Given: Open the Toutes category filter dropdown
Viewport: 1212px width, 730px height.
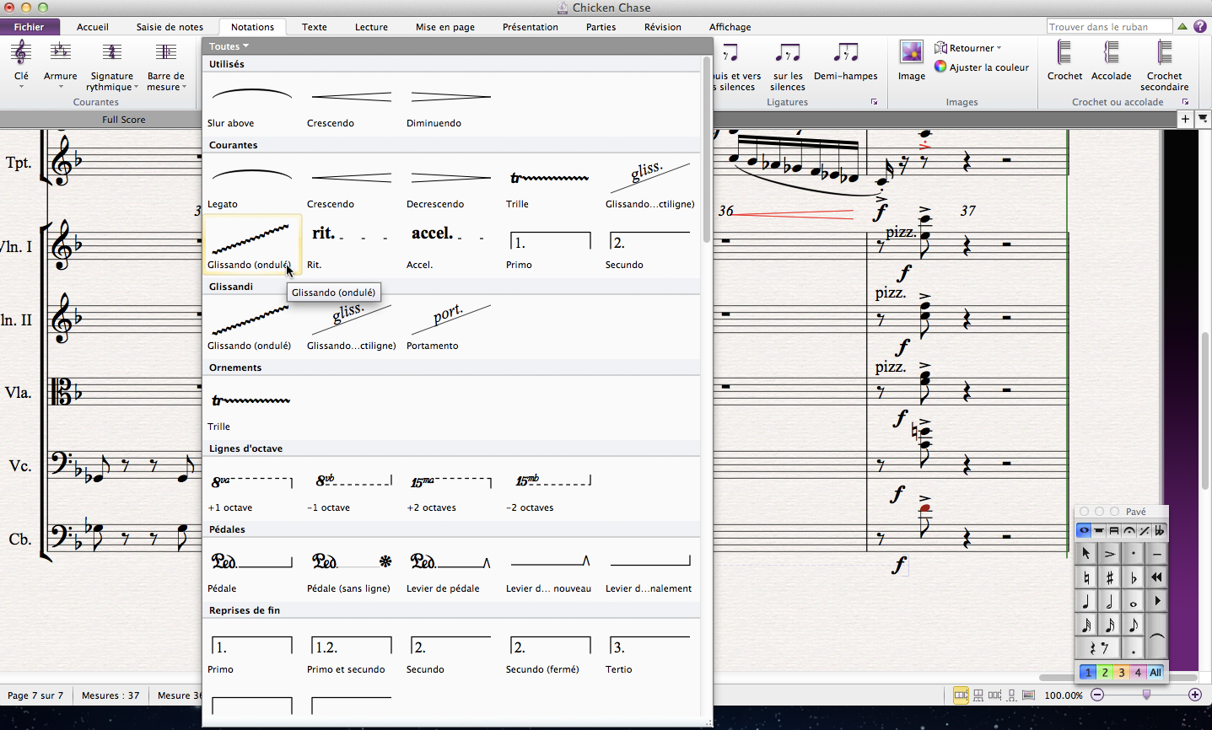Looking at the screenshot, I should point(229,46).
